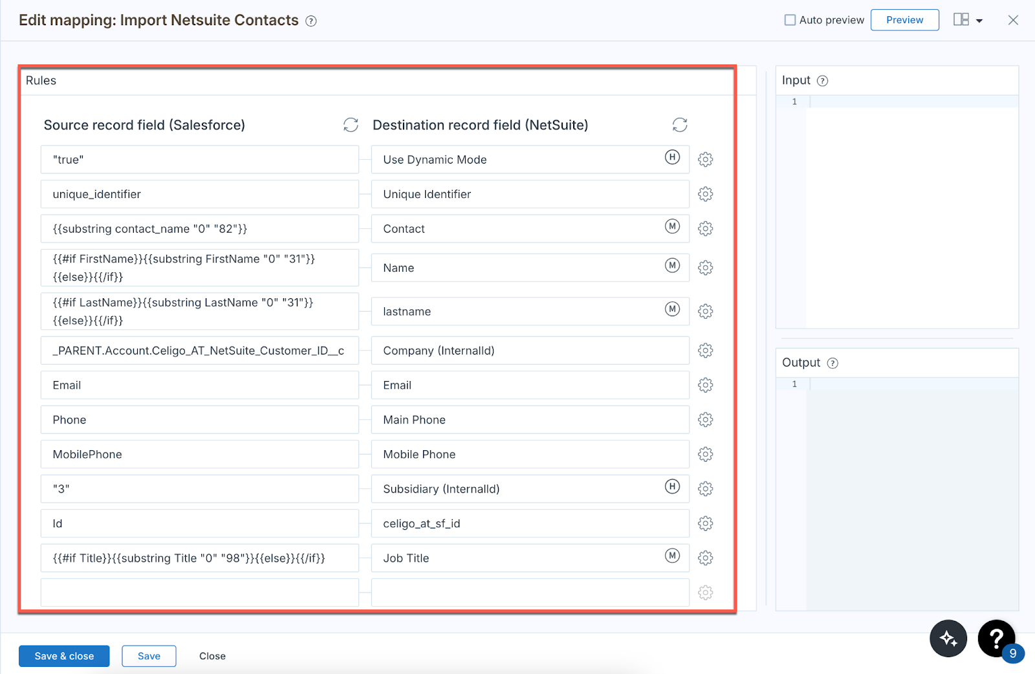Click the M badge on Job Title field

point(673,556)
